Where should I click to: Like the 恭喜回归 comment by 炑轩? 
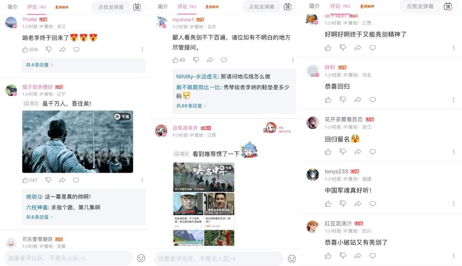coord(328,100)
